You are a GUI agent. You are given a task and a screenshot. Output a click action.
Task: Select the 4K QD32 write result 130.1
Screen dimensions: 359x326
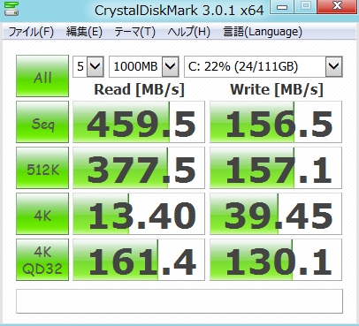click(x=276, y=260)
